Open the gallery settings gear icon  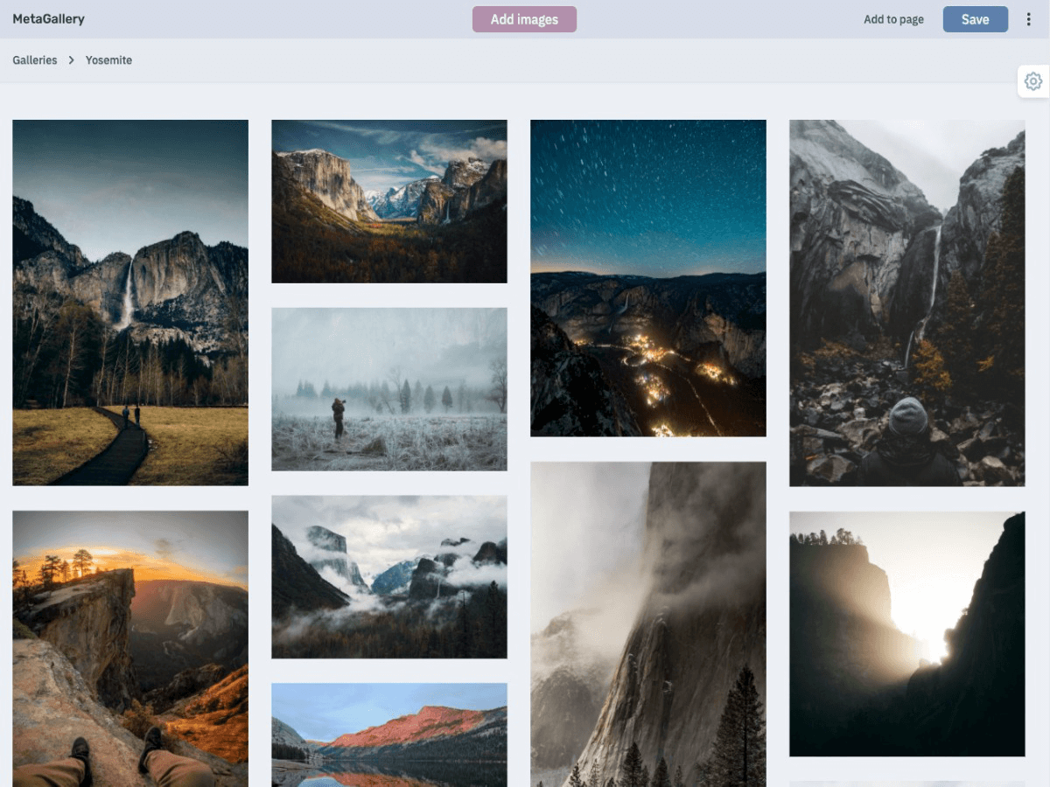[x=1033, y=81]
